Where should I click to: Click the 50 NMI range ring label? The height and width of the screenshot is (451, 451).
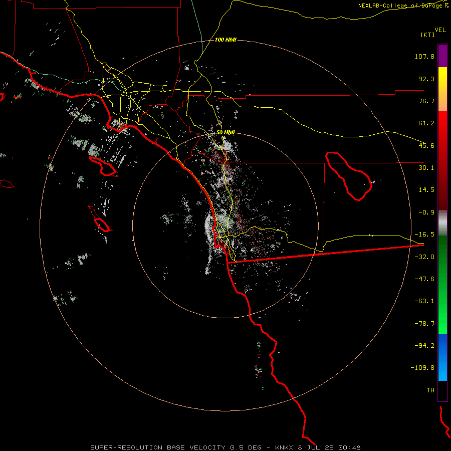(225, 132)
